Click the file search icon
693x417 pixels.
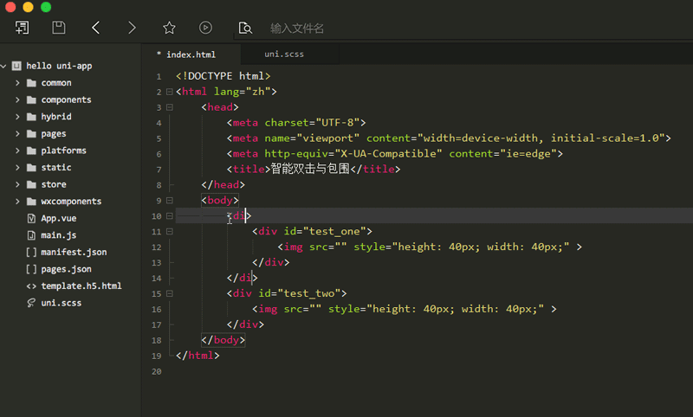point(245,28)
